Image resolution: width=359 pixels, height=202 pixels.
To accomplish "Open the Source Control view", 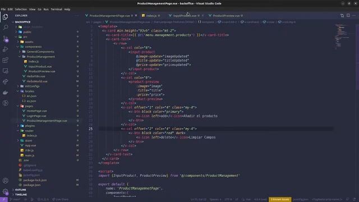I will coord(5,38).
